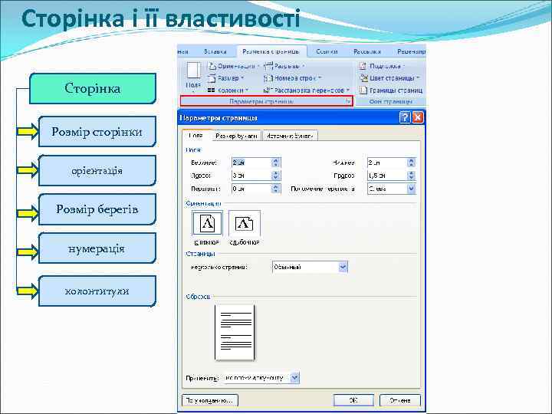Expand the Ориентация ribbon dropdown arrow
The height and width of the screenshot is (414, 552).
258,66
